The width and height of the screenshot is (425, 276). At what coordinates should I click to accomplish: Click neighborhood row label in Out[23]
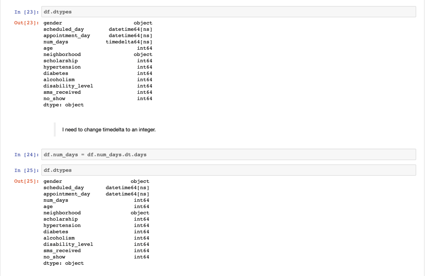62,54
